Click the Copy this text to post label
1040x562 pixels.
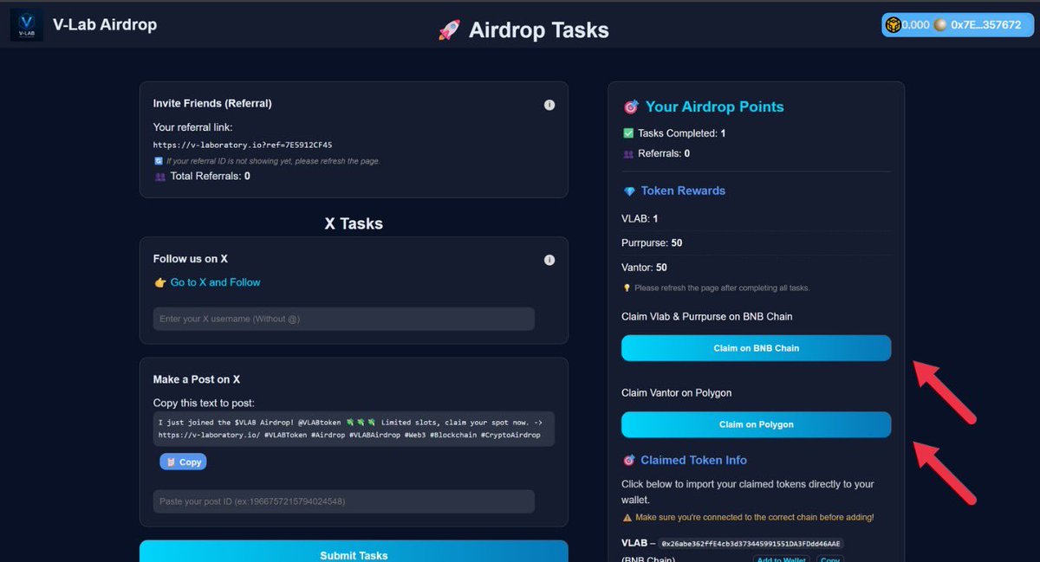[205, 403]
